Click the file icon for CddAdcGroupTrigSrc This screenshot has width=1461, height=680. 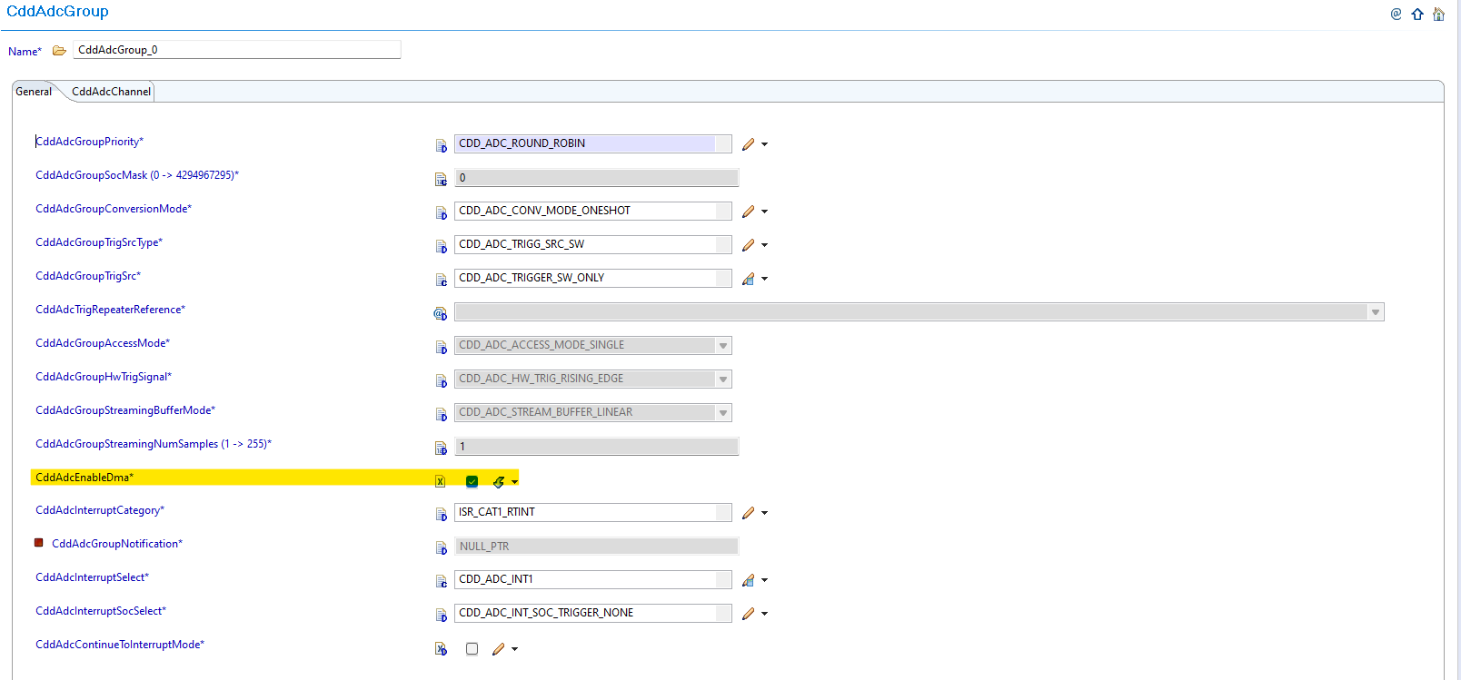[441, 280]
